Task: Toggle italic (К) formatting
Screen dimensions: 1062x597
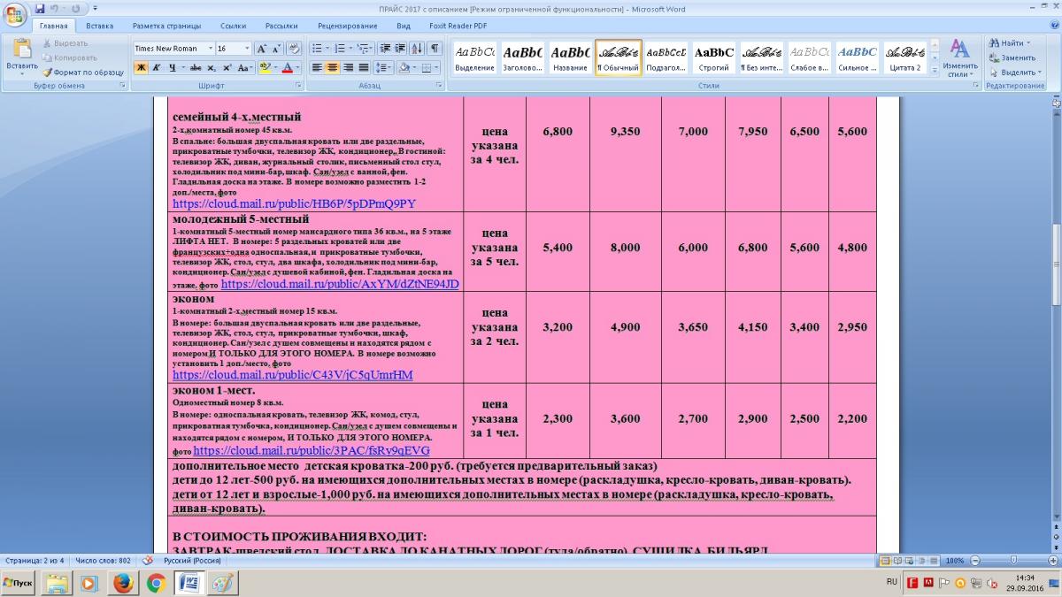Action: 156,67
